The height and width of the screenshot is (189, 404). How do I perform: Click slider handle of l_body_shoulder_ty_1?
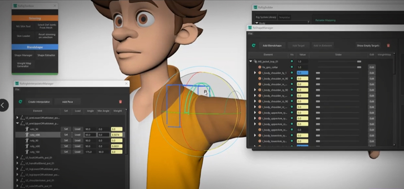[318, 73]
